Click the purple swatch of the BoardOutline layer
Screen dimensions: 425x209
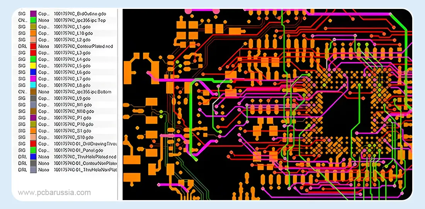[x=33, y=14]
